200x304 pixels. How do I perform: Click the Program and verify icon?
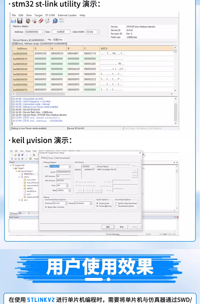(47, 21)
